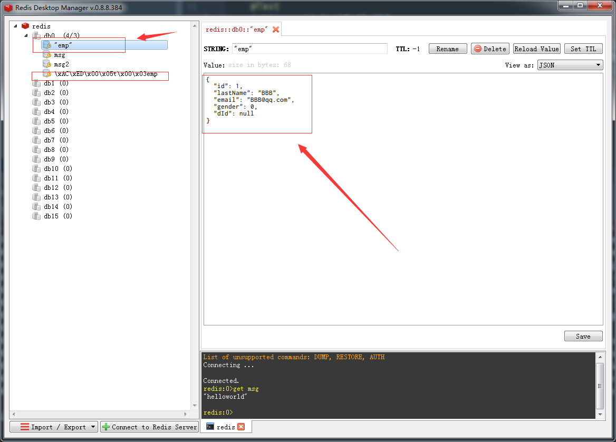The image size is (616, 442).
Task: Click the key icon beside "emp"
Action: [47, 45]
